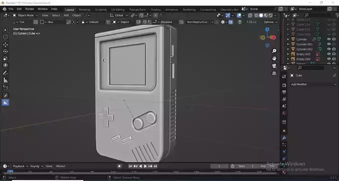Choose the Move tool

6,44
